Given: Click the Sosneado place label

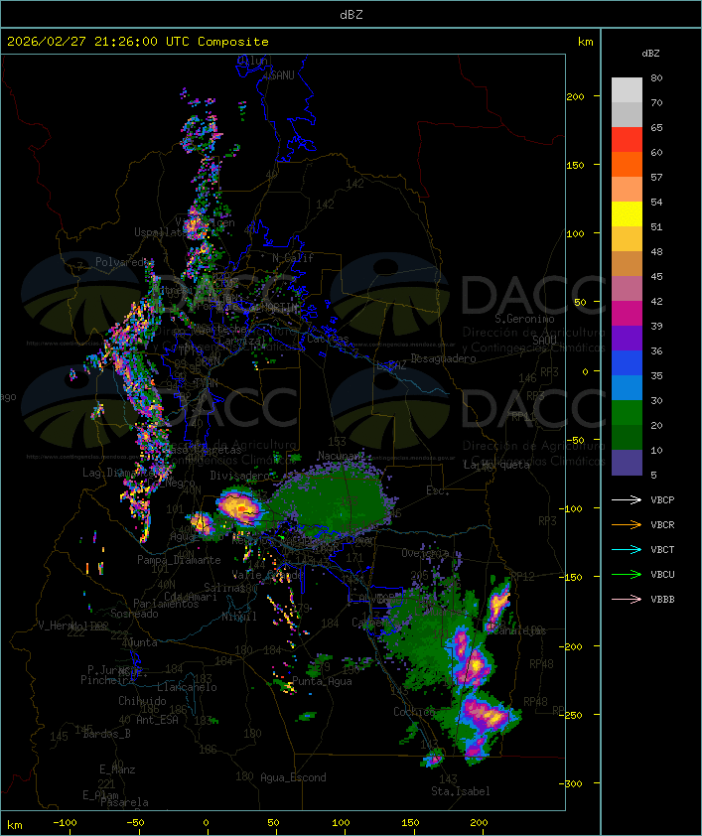Looking at the screenshot, I should pos(134,614).
